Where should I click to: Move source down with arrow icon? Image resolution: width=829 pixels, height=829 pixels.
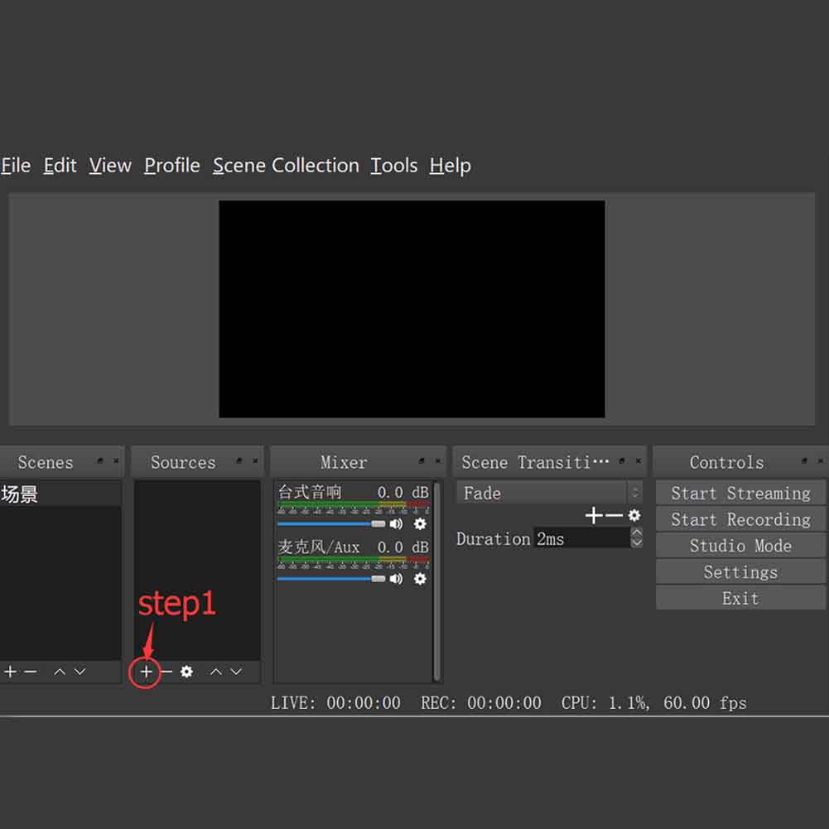(x=236, y=672)
